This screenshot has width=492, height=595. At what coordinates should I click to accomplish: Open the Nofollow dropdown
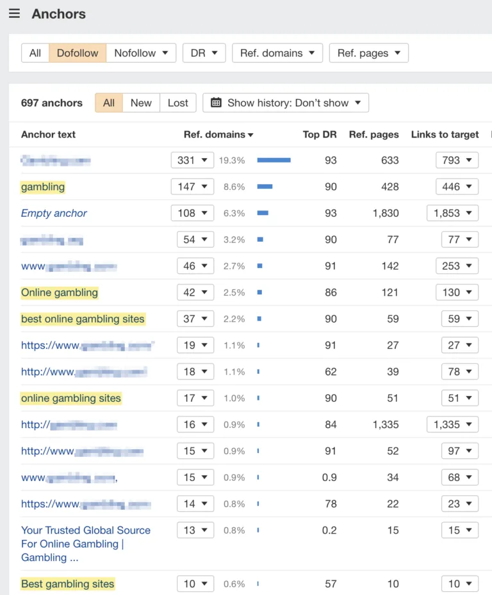tap(141, 53)
